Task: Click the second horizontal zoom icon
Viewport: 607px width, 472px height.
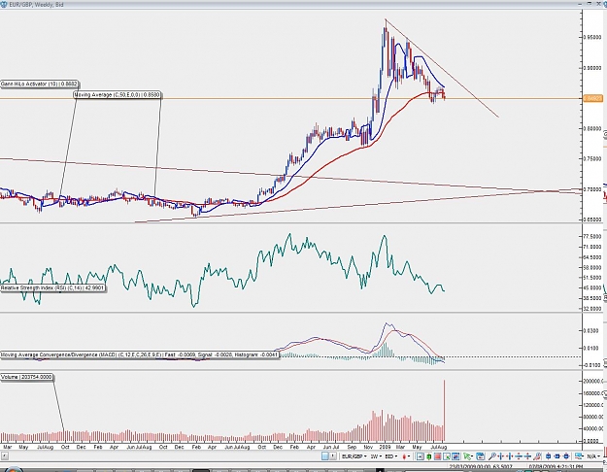Action: click(x=510, y=456)
